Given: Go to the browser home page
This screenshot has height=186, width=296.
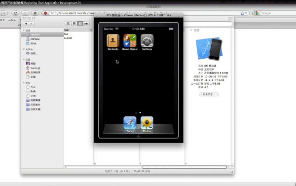Looking at the screenshot, I should coord(35,13).
